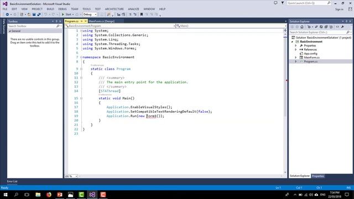354x199 pixels.
Task: Click the Navigate Backward toolbar icon
Action: [x=7, y=14]
